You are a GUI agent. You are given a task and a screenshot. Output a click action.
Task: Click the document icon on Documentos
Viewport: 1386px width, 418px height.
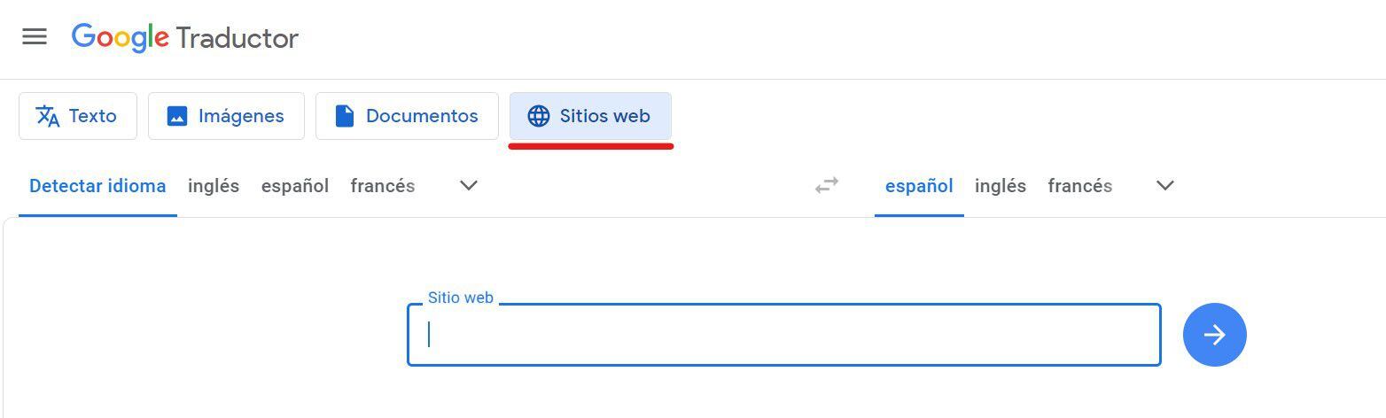pos(345,116)
